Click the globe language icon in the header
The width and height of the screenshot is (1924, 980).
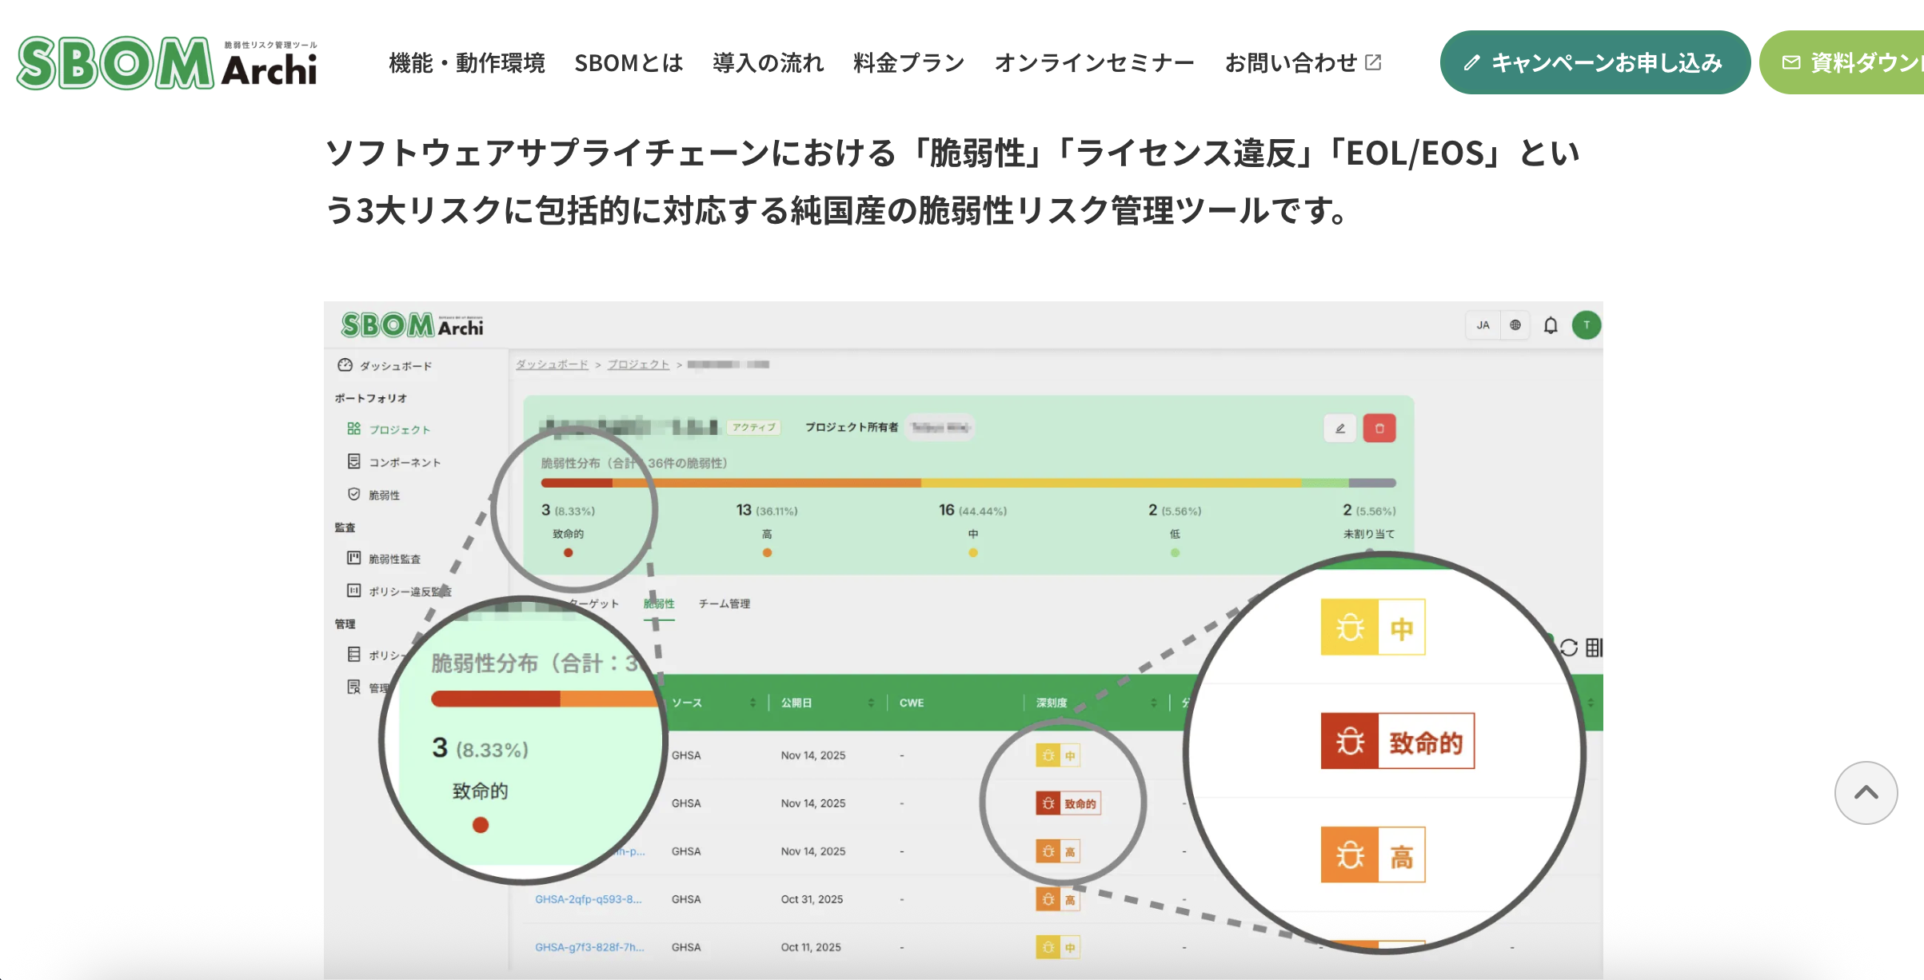(1514, 325)
